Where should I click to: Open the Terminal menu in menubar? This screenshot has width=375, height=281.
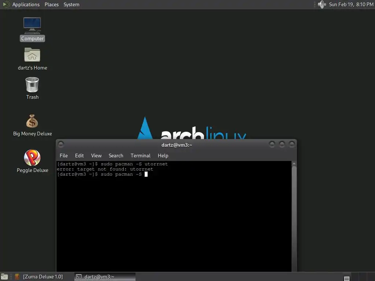pos(140,156)
